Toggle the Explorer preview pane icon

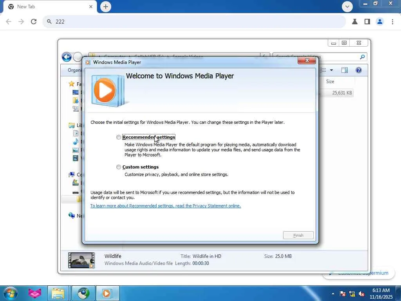[345, 70]
